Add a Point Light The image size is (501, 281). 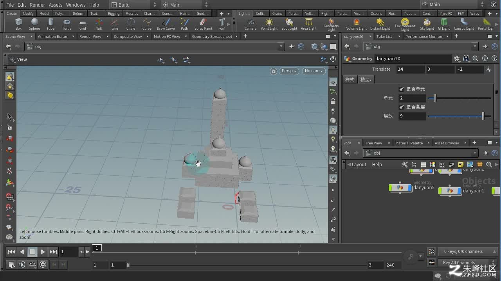pos(269,24)
